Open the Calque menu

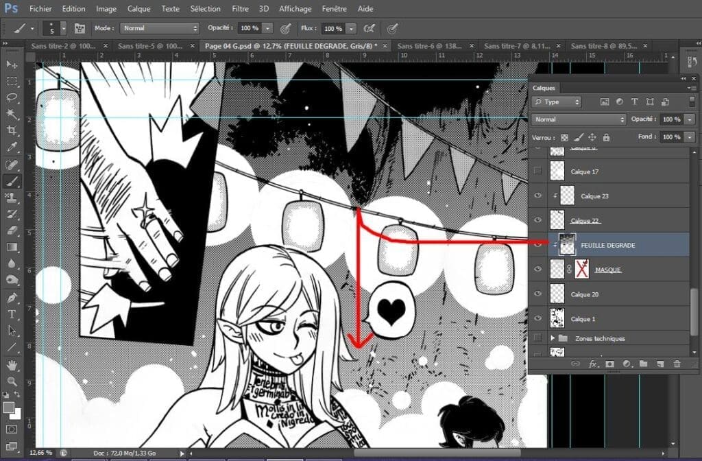tap(138, 8)
